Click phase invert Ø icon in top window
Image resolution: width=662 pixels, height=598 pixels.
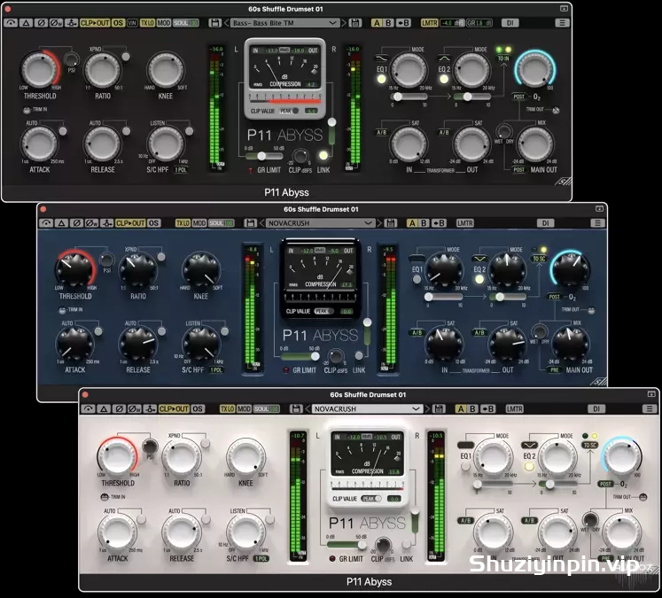point(41,23)
